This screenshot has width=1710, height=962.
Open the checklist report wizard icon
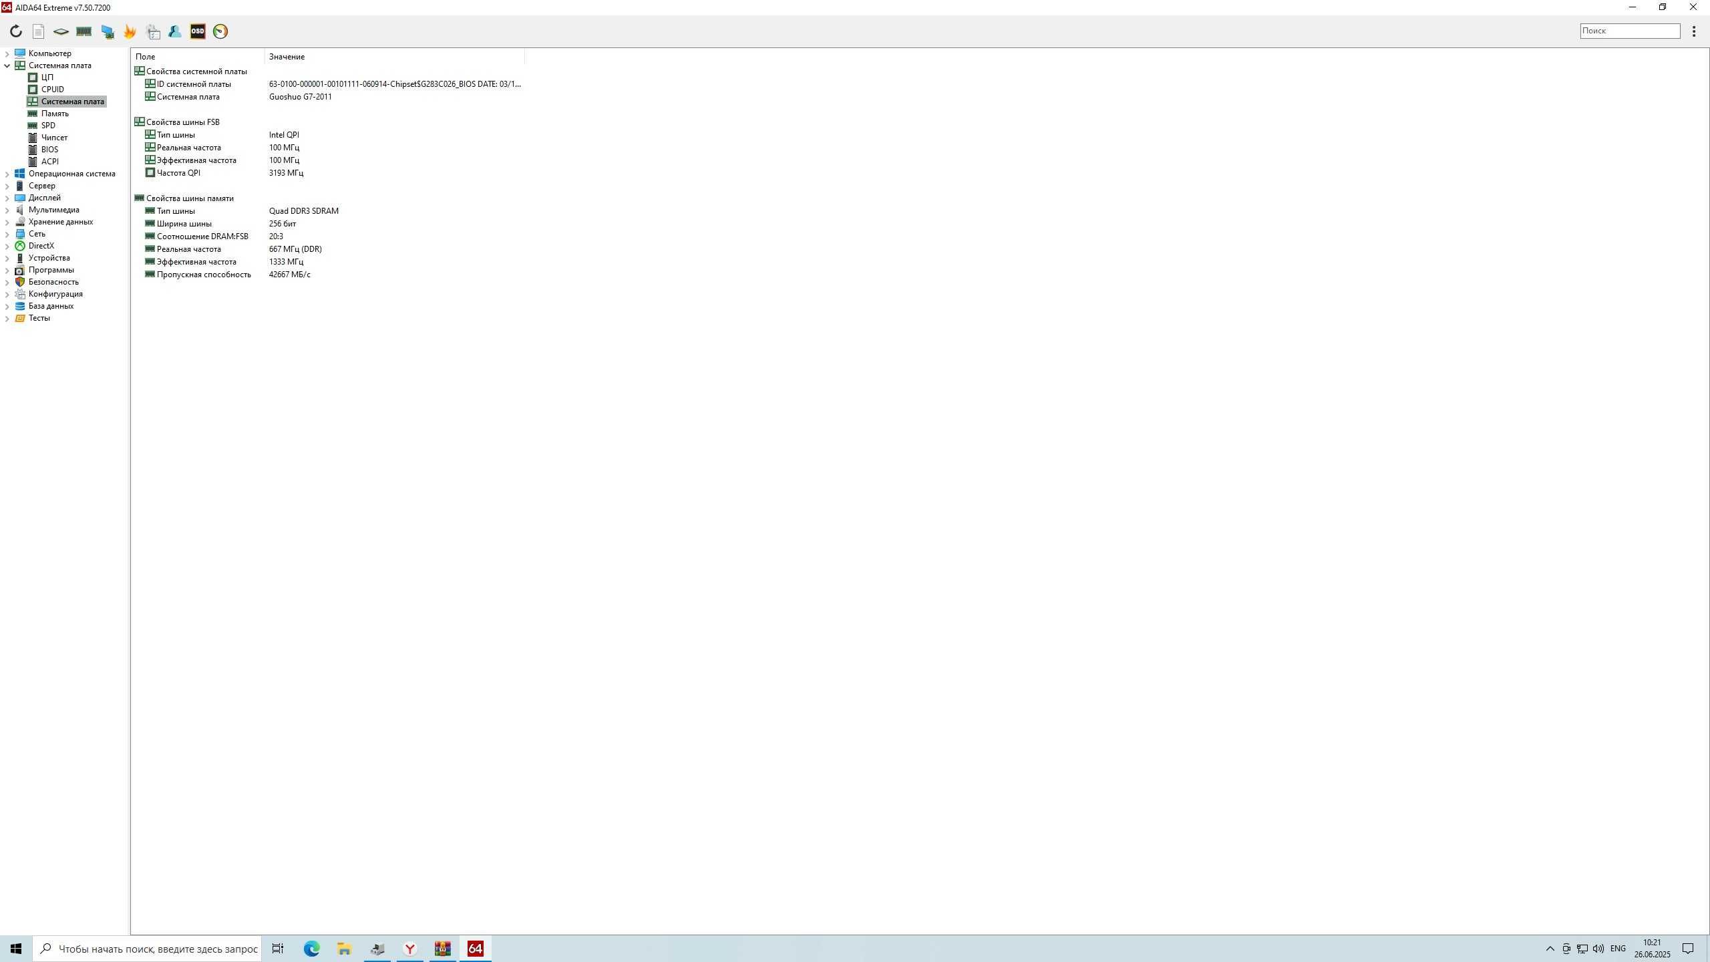pos(153,31)
